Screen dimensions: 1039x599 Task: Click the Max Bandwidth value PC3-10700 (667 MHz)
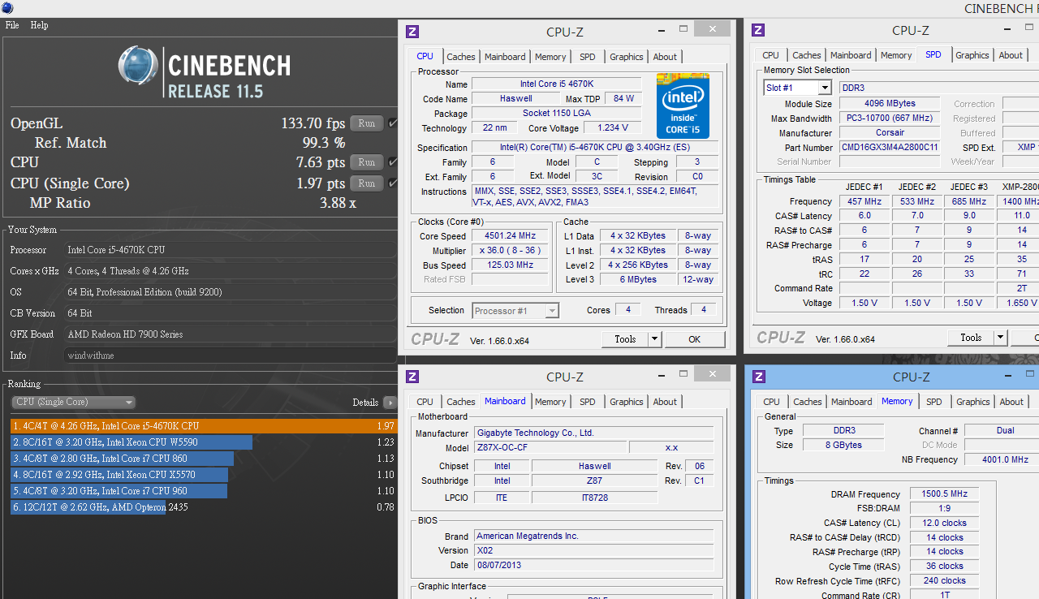tap(890, 119)
